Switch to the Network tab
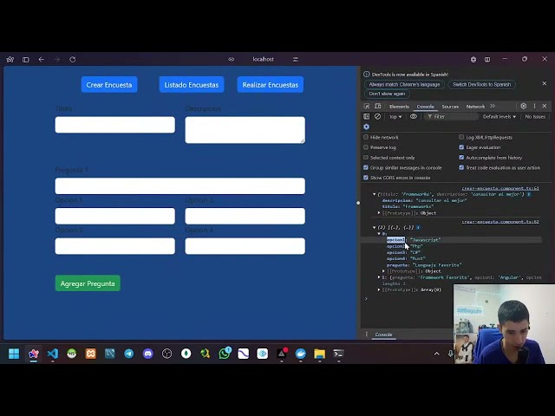This screenshot has height=416, width=555. (475, 107)
